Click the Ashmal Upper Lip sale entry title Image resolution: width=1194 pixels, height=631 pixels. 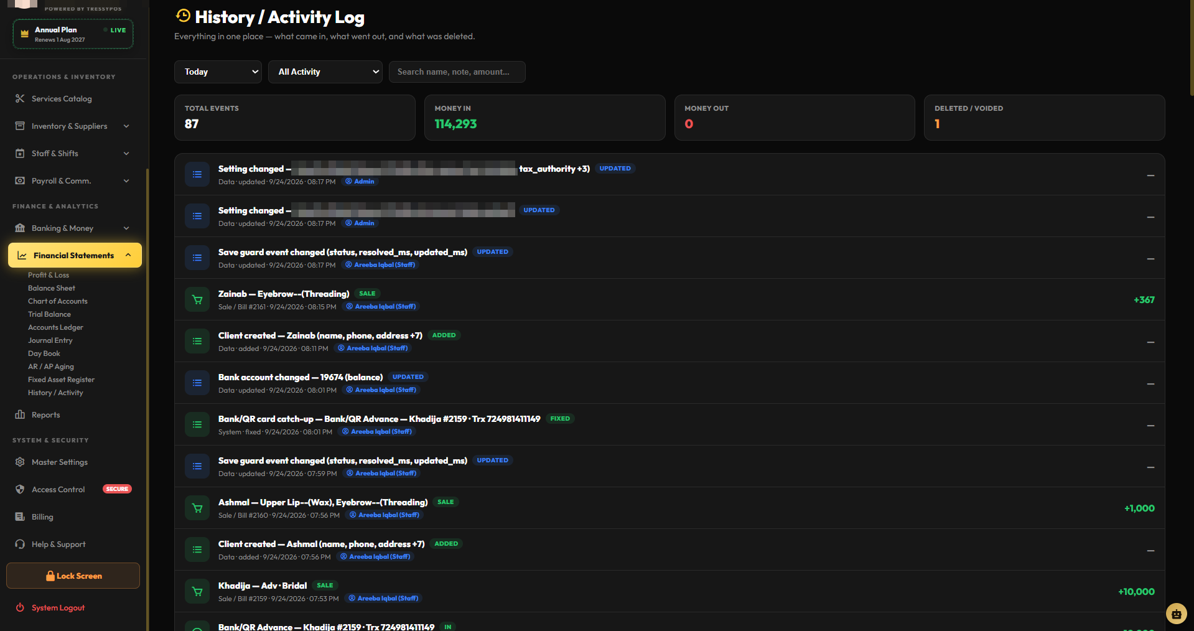[x=323, y=502]
